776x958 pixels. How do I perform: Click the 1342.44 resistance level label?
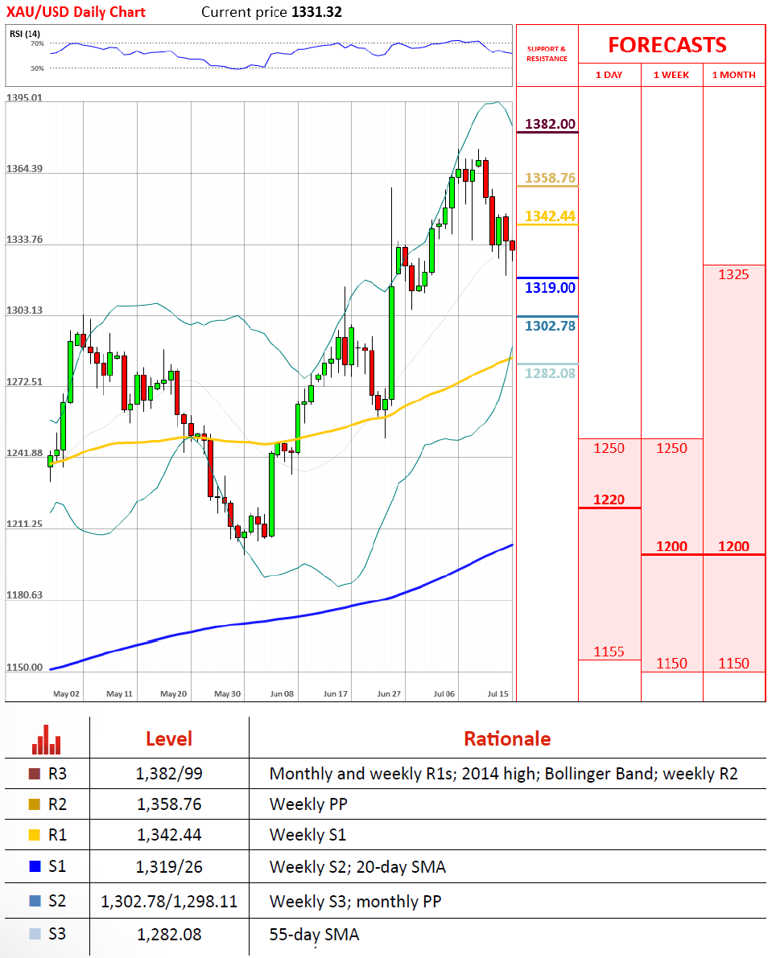(x=550, y=216)
